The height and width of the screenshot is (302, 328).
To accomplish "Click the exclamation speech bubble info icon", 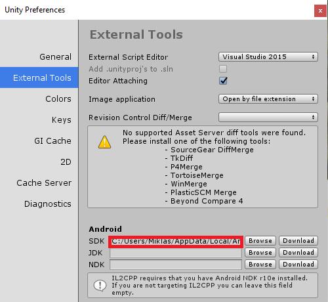I will click(x=100, y=286).
